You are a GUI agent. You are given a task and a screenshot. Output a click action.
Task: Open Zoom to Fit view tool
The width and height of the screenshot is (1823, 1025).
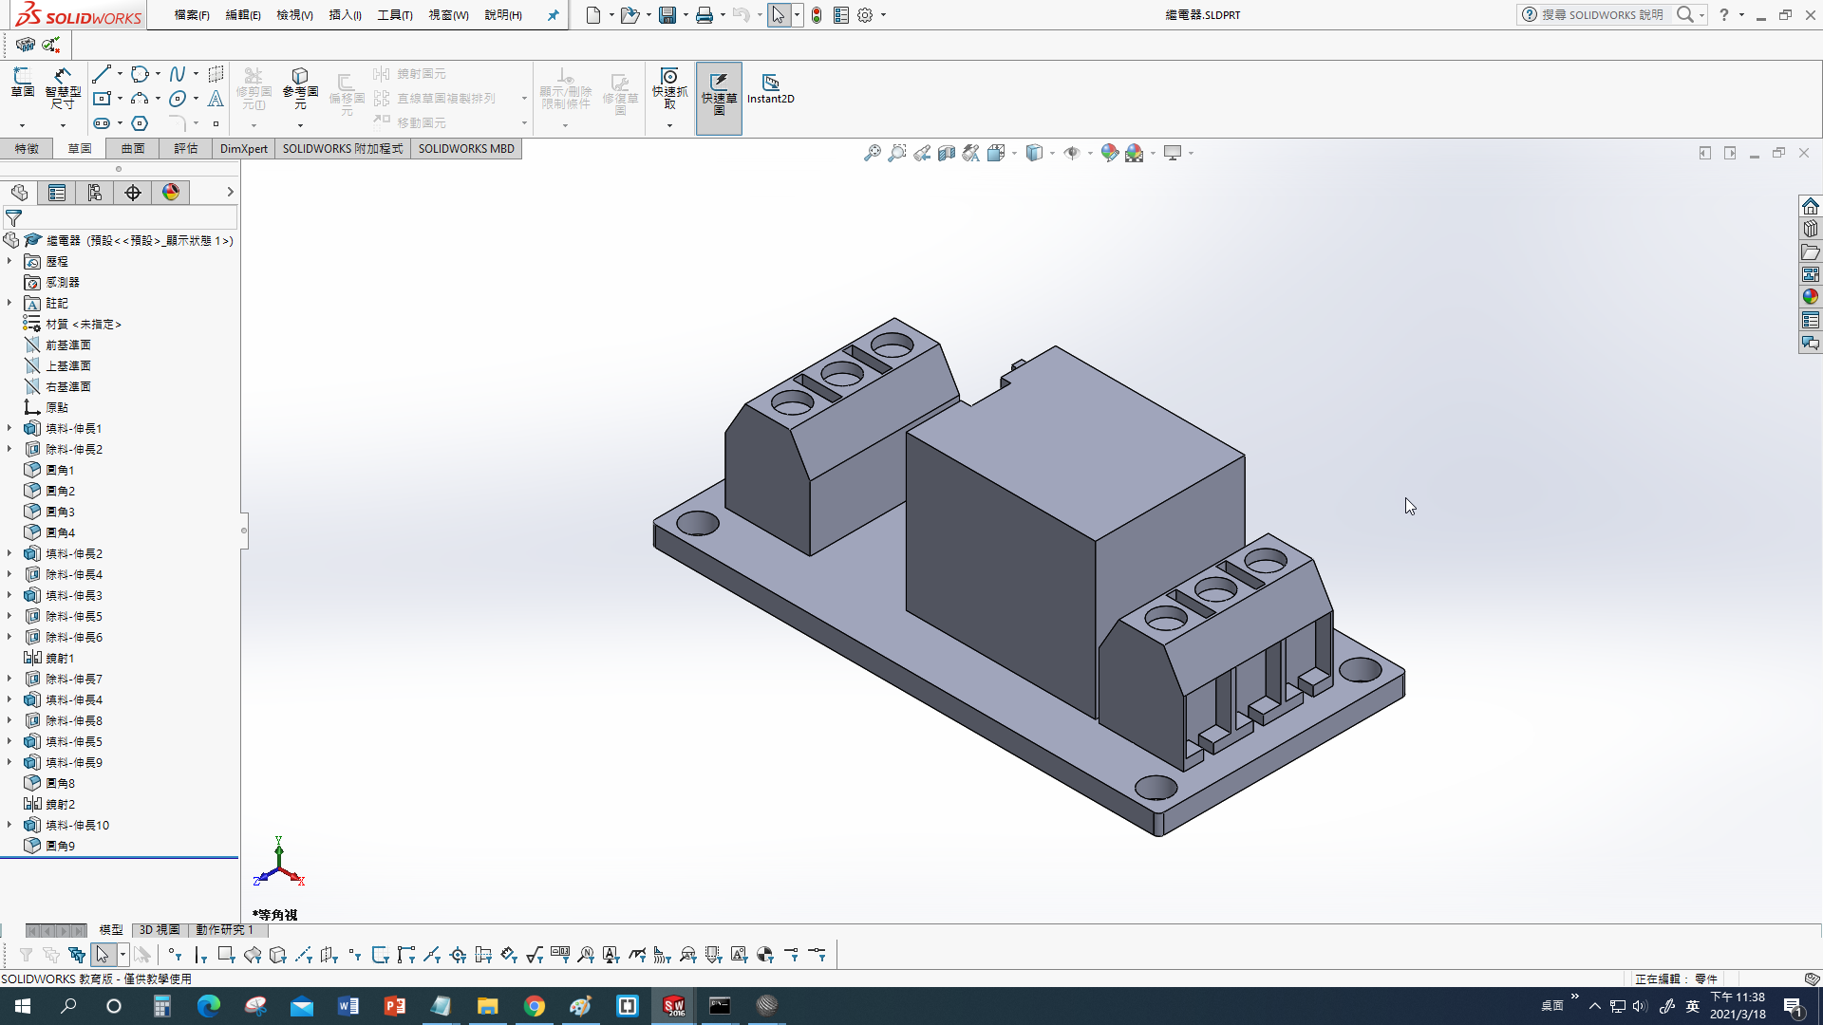872,153
